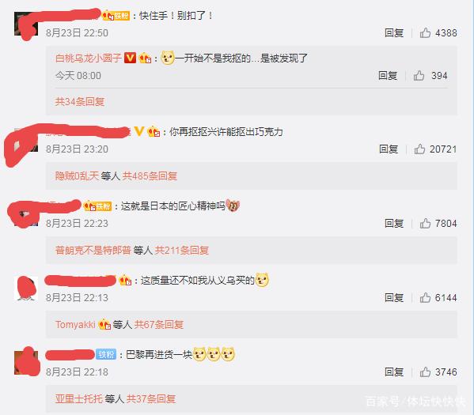
Task: Expand 共485条回复 reply thread
Action: (150, 175)
